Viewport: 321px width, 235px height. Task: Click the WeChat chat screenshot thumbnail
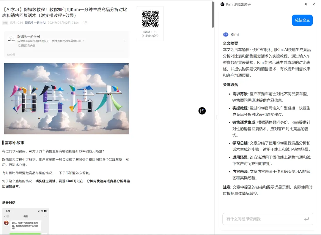click(x=26, y=221)
